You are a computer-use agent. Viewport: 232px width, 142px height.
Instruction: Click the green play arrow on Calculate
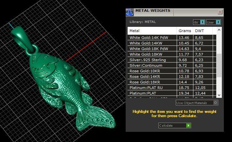(x=188, y=125)
